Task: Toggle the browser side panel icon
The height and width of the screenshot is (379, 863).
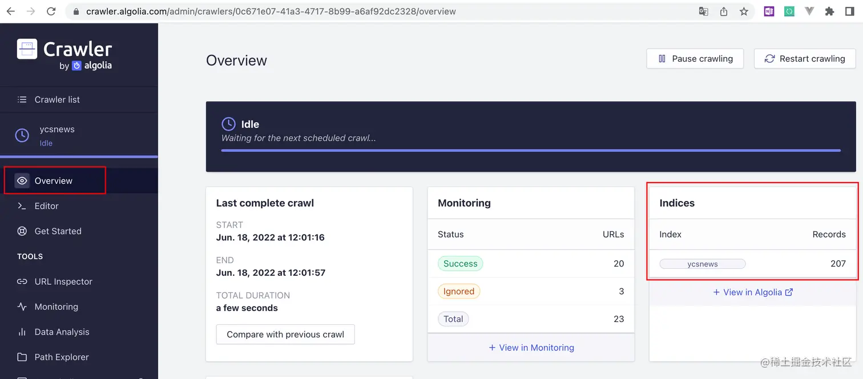Action: tap(850, 11)
